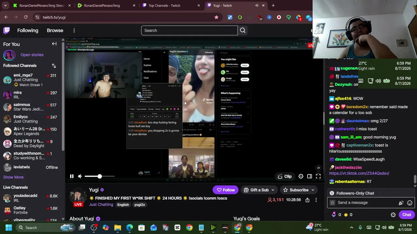Open Windows Start menu
Viewport: 417px width, 234px height.
[8, 227]
